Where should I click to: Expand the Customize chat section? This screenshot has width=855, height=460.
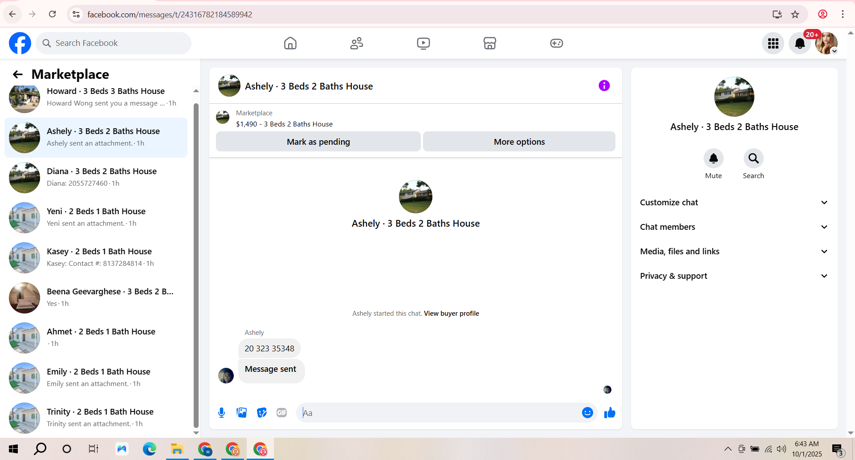click(734, 203)
